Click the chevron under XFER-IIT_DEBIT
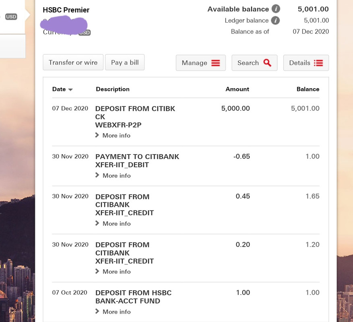This screenshot has height=322, width=353. 97,175
